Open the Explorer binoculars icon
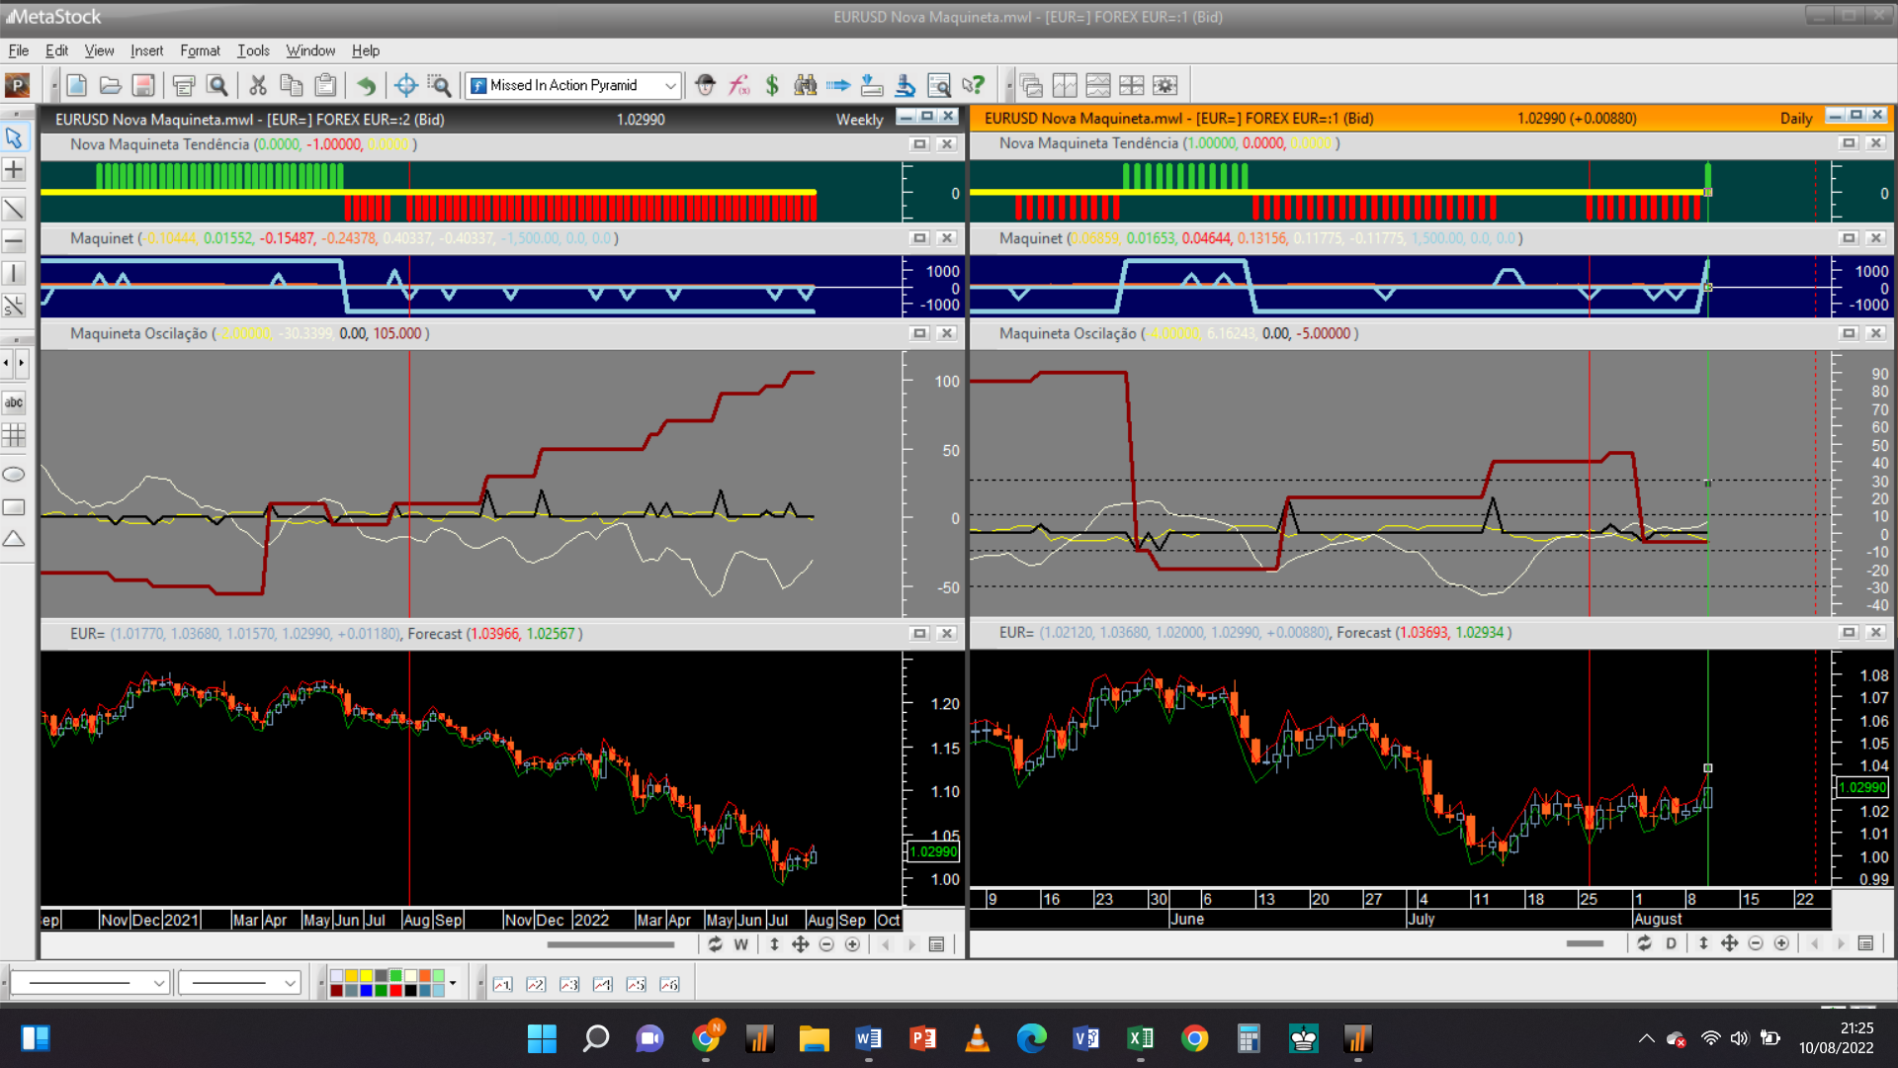The image size is (1898, 1068). point(806,86)
